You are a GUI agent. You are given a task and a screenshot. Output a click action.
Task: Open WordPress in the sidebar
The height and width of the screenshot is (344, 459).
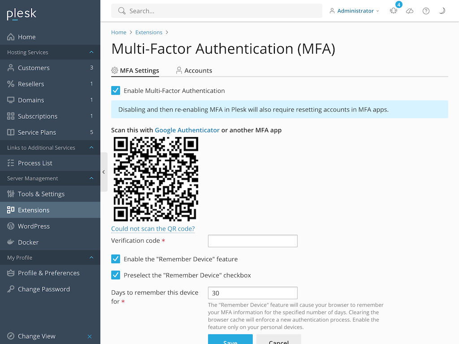click(x=34, y=226)
